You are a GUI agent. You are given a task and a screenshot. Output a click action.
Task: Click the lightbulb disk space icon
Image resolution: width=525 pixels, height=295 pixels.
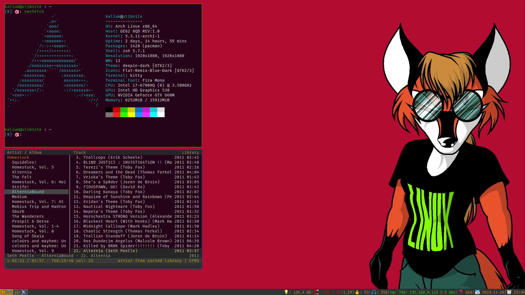click(286, 292)
